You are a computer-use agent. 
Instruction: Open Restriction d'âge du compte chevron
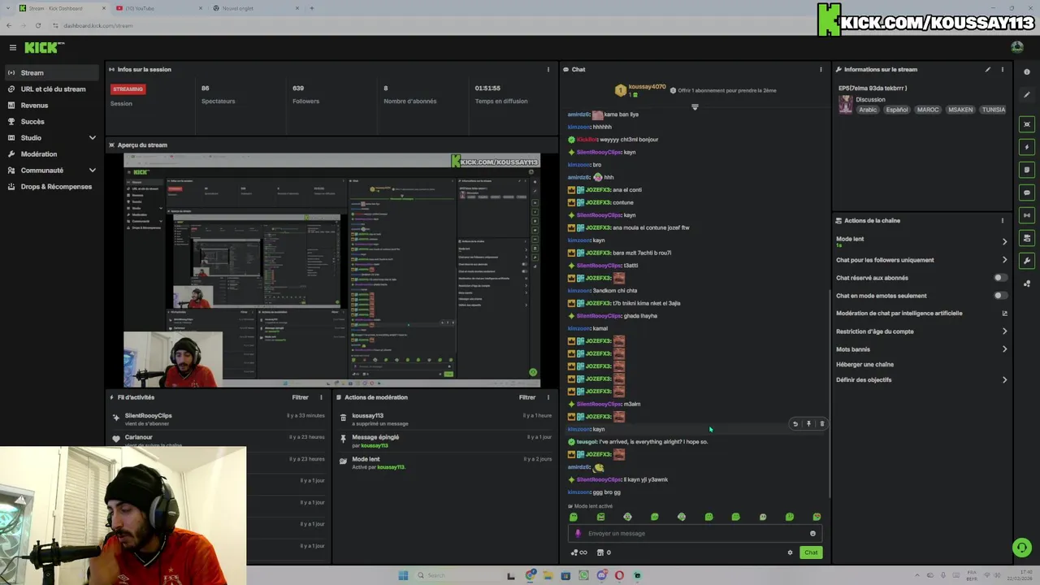[1004, 331]
